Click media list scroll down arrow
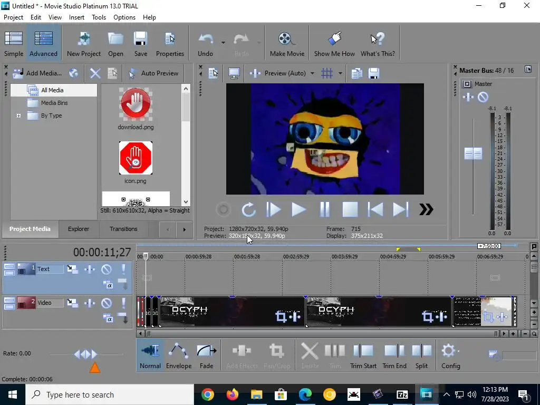This screenshot has height=405, width=540. tap(186, 202)
